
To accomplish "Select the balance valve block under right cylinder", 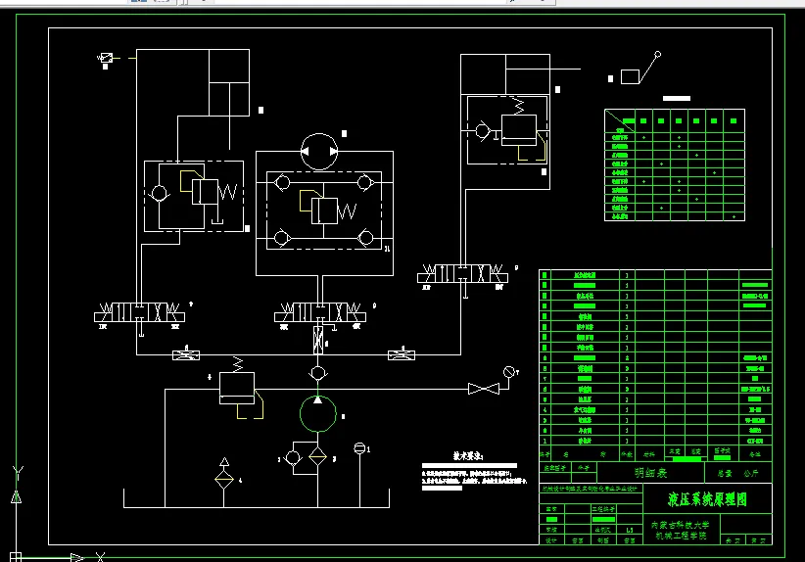I will 507,129.
